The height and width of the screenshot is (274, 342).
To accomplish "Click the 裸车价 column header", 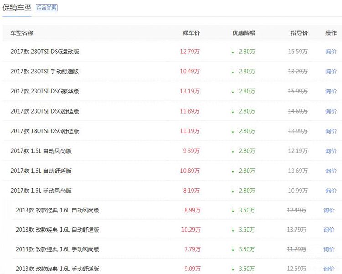I will (x=191, y=33).
